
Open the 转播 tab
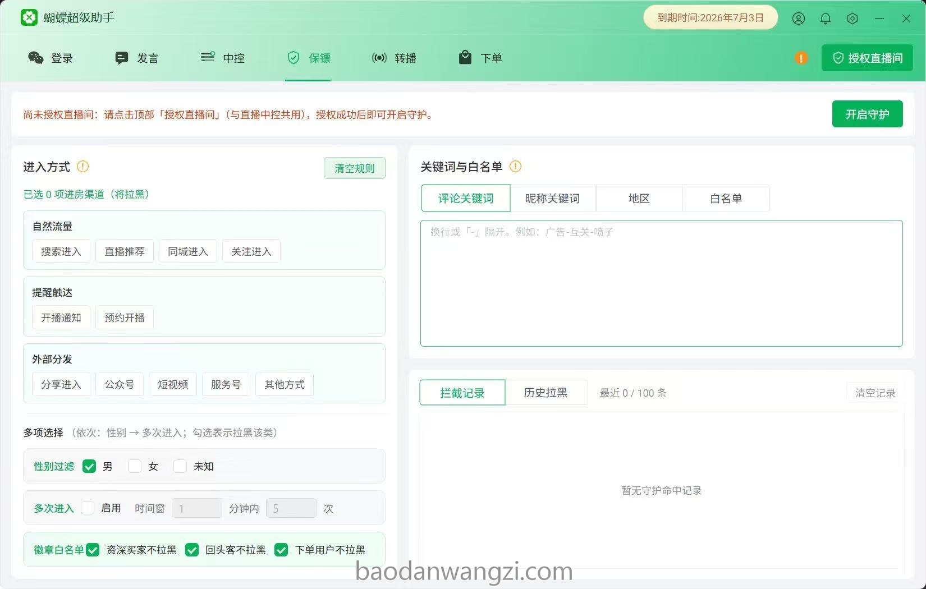pos(394,58)
